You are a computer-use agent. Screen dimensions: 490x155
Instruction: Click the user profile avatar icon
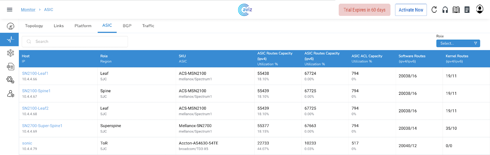480,9
